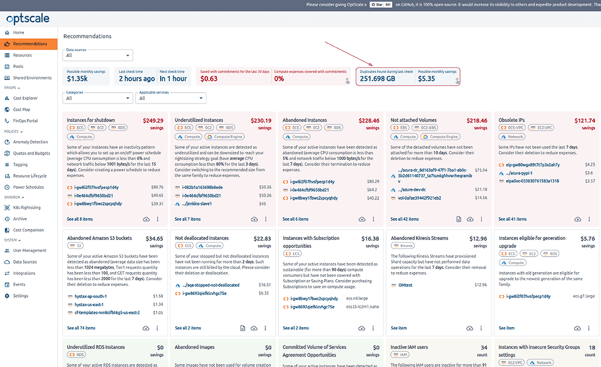Open hystax-ap-south-1 bucket link
The image size is (601, 367).
90,296
